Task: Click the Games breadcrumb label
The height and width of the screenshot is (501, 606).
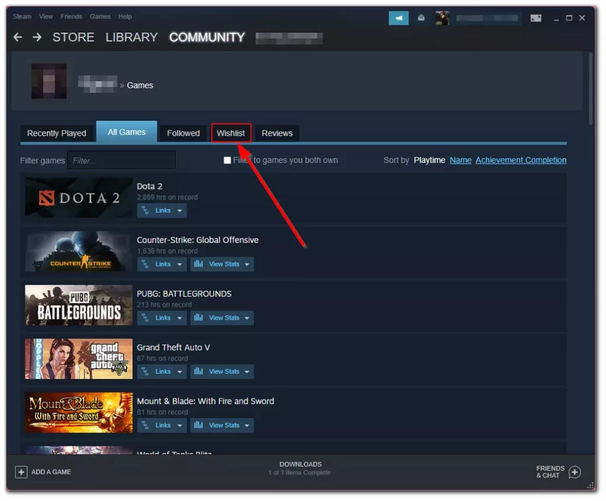Action: 140,85
